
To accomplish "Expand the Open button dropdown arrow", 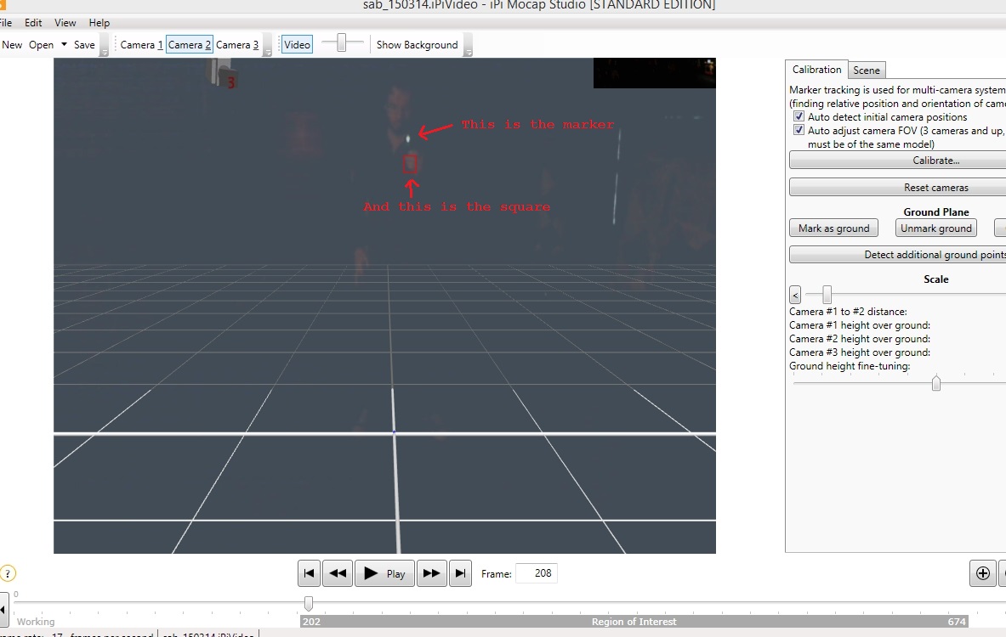I will click(x=64, y=44).
